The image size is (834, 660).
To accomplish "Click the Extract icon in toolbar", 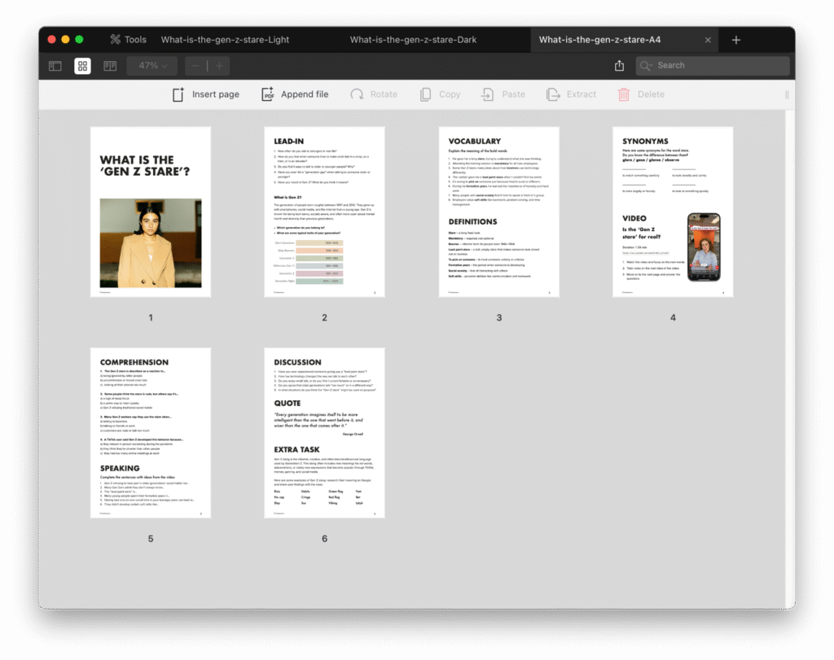I will point(553,94).
